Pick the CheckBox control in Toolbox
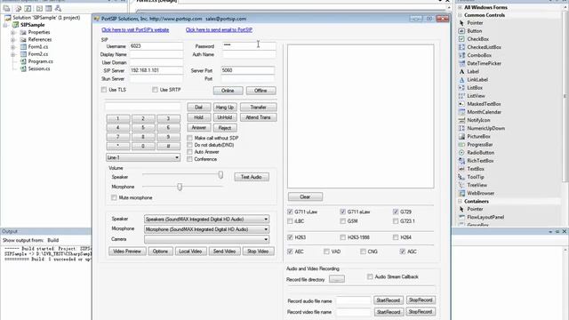The height and width of the screenshot is (320, 569). point(477,39)
